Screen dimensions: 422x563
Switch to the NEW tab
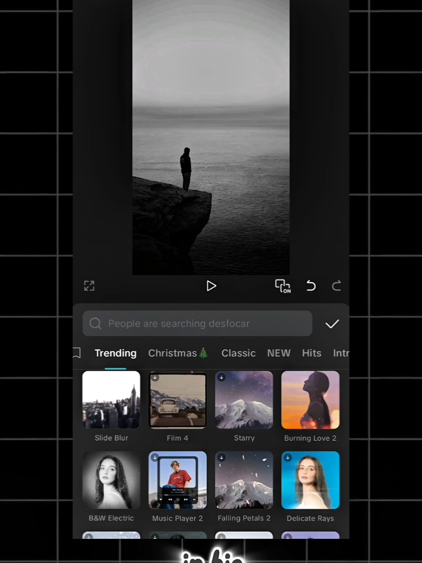coord(279,353)
